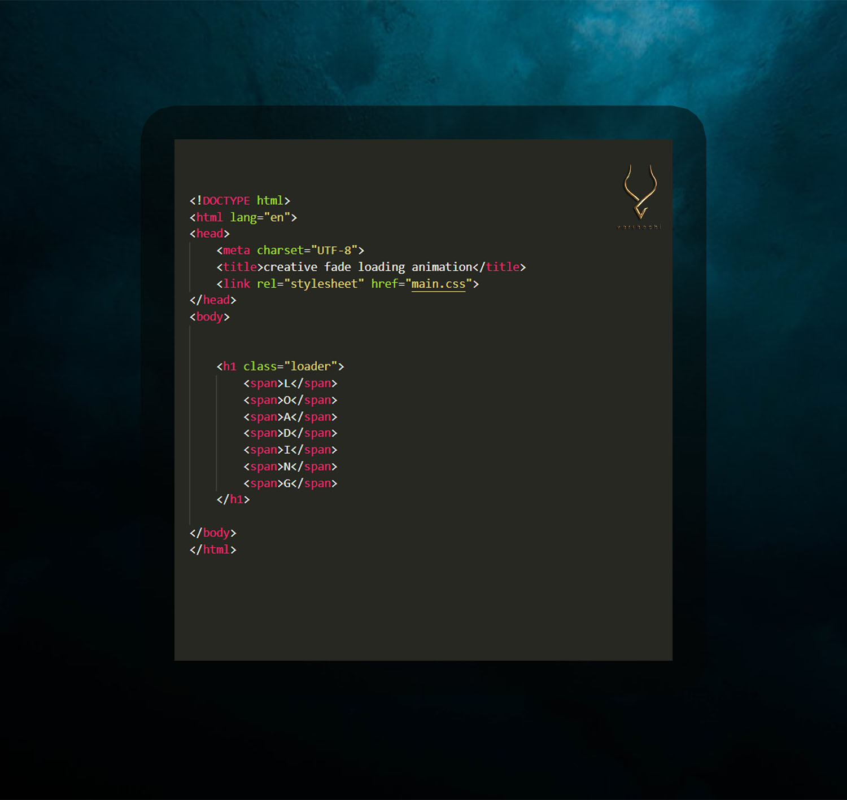The width and height of the screenshot is (847, 800).
Task: Click the closing h1 tag
Action: tap(233, 499)
